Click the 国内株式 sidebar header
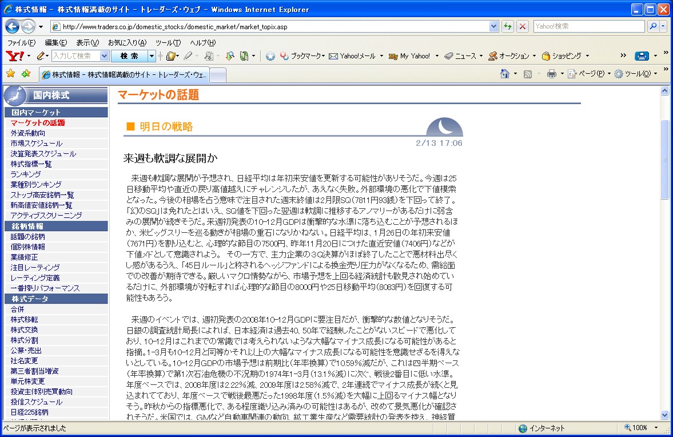This screenshot has width=673, height=437. [x=56, y=96]
